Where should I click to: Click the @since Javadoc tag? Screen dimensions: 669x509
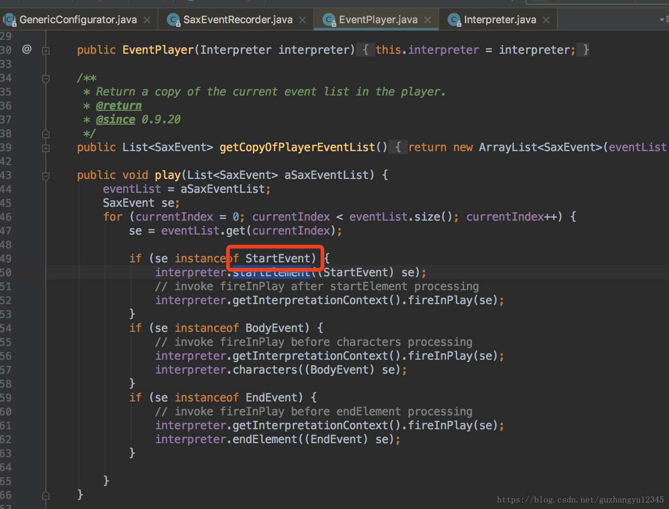click(115, 120)
